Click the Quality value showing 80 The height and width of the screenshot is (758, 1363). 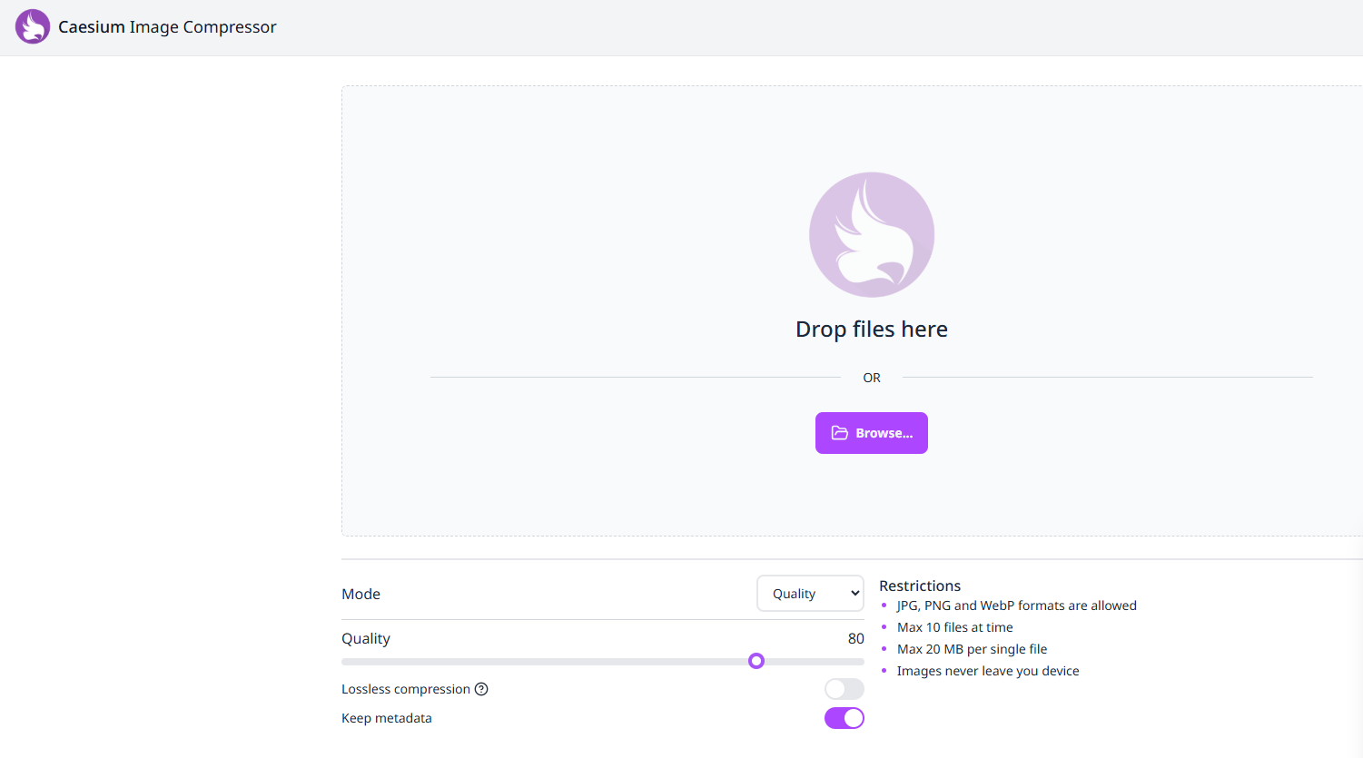pyautogui.click(x=854, y=638)
